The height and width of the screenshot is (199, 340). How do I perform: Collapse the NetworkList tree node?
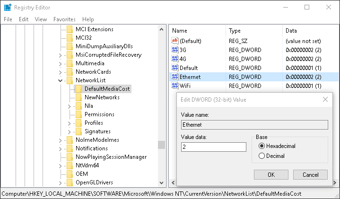point(60,80)
